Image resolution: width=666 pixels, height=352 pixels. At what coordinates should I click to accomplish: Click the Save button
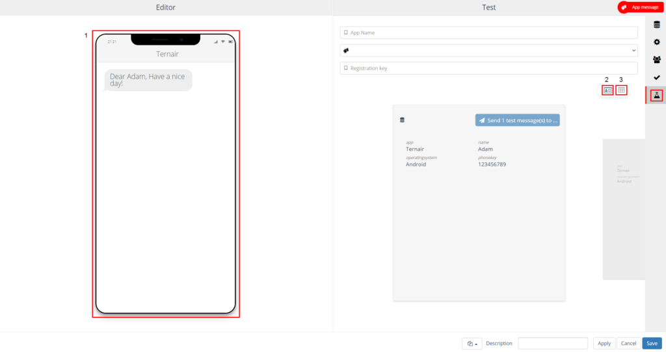(652, 344)
